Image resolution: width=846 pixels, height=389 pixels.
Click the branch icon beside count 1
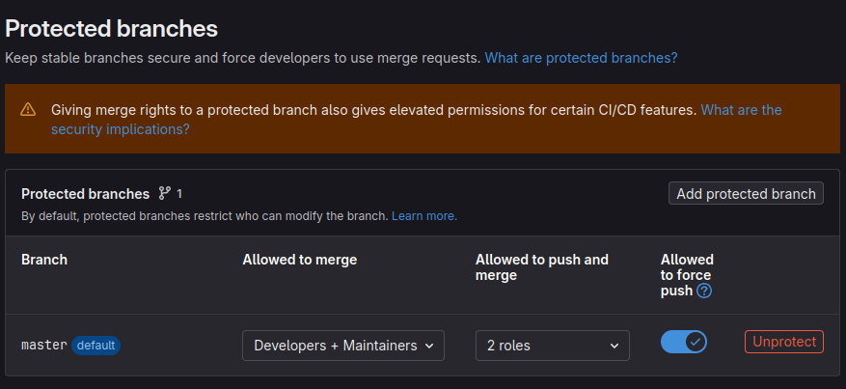click(x=164, y=193)
